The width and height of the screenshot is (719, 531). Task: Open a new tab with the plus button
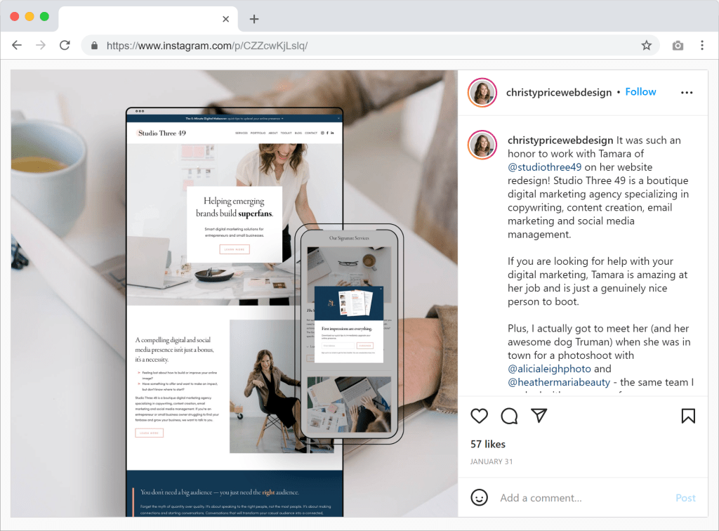coord(254,19)
